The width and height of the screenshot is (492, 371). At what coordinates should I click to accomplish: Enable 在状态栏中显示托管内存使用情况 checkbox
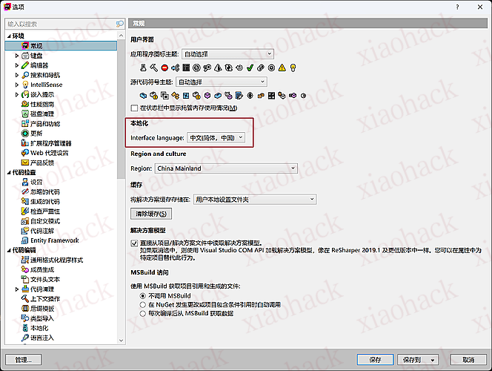coord(134,108)
